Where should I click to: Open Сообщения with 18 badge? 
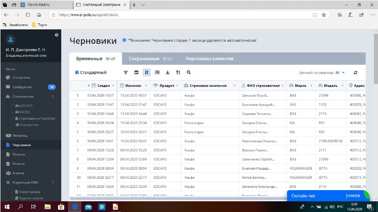[x=31, y=87]
